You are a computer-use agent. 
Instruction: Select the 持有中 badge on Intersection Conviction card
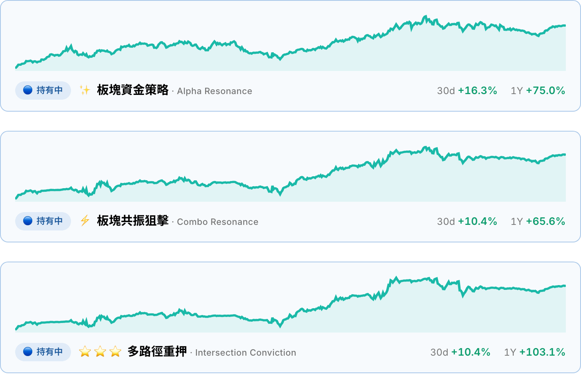click(43, 352)
